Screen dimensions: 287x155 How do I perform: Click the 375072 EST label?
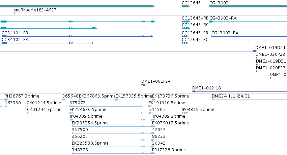click(78, 103)
